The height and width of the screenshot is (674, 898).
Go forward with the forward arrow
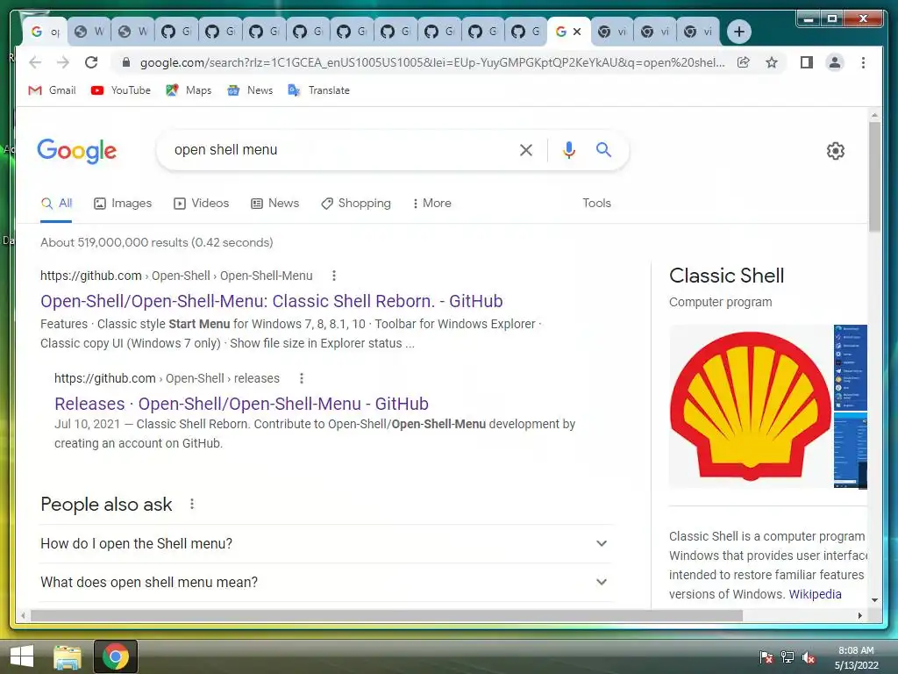63,62
